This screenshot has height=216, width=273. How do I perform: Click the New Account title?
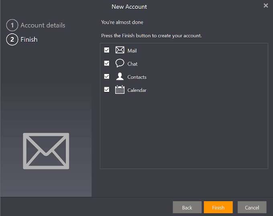click(129, 7)
